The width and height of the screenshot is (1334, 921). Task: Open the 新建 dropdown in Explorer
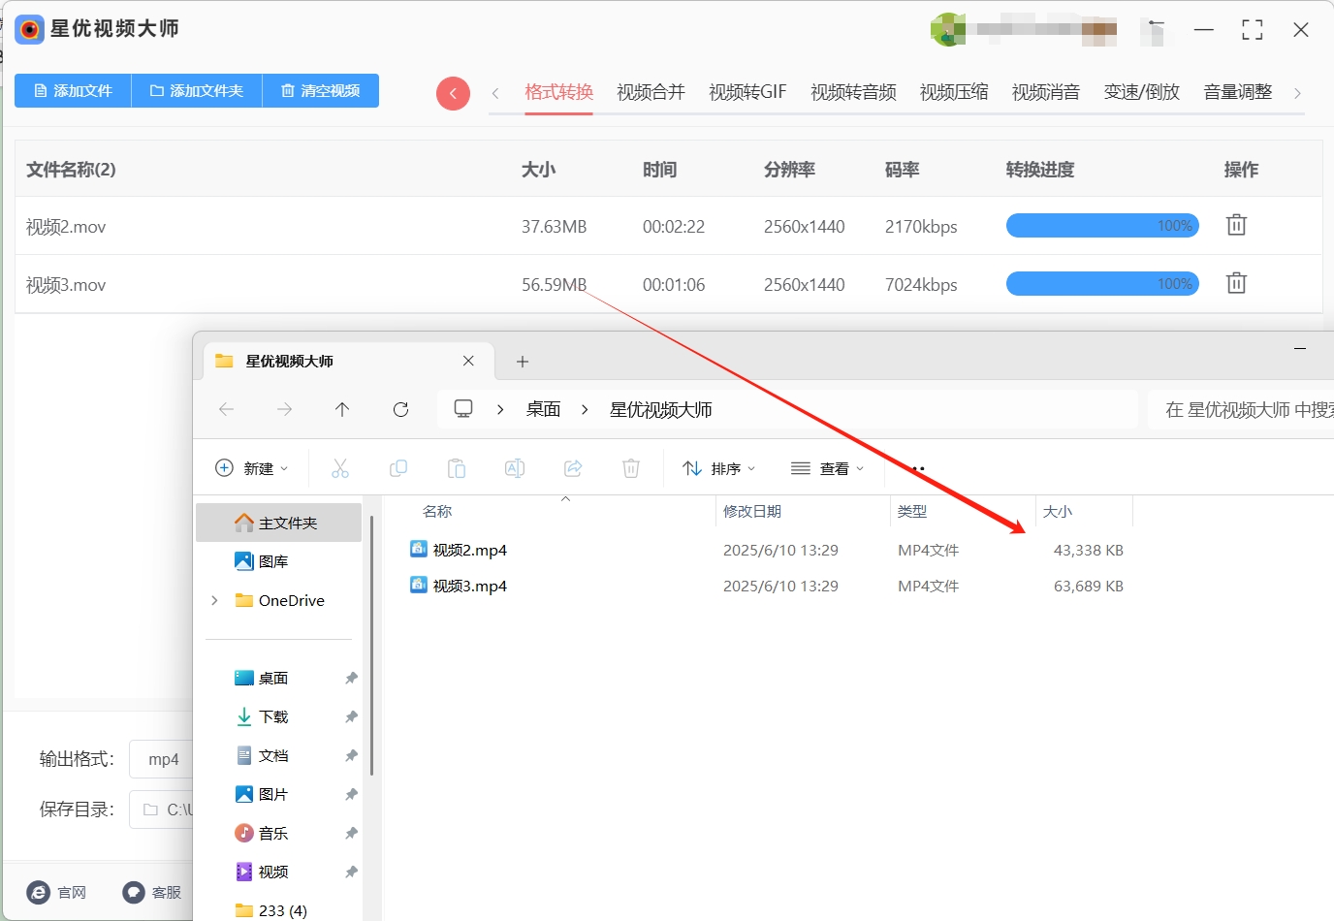click(251, 468)
